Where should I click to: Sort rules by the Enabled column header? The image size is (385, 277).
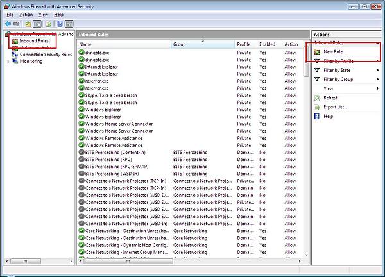click(x=269, y=44)
